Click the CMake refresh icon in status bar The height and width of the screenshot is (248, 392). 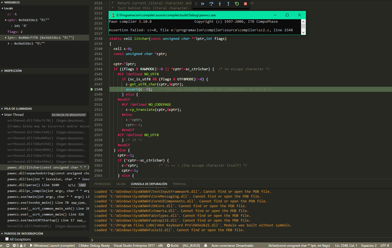[8, 245]
